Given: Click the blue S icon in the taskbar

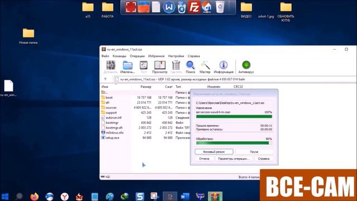Looking at the screenshot, I should click(140, 196).
